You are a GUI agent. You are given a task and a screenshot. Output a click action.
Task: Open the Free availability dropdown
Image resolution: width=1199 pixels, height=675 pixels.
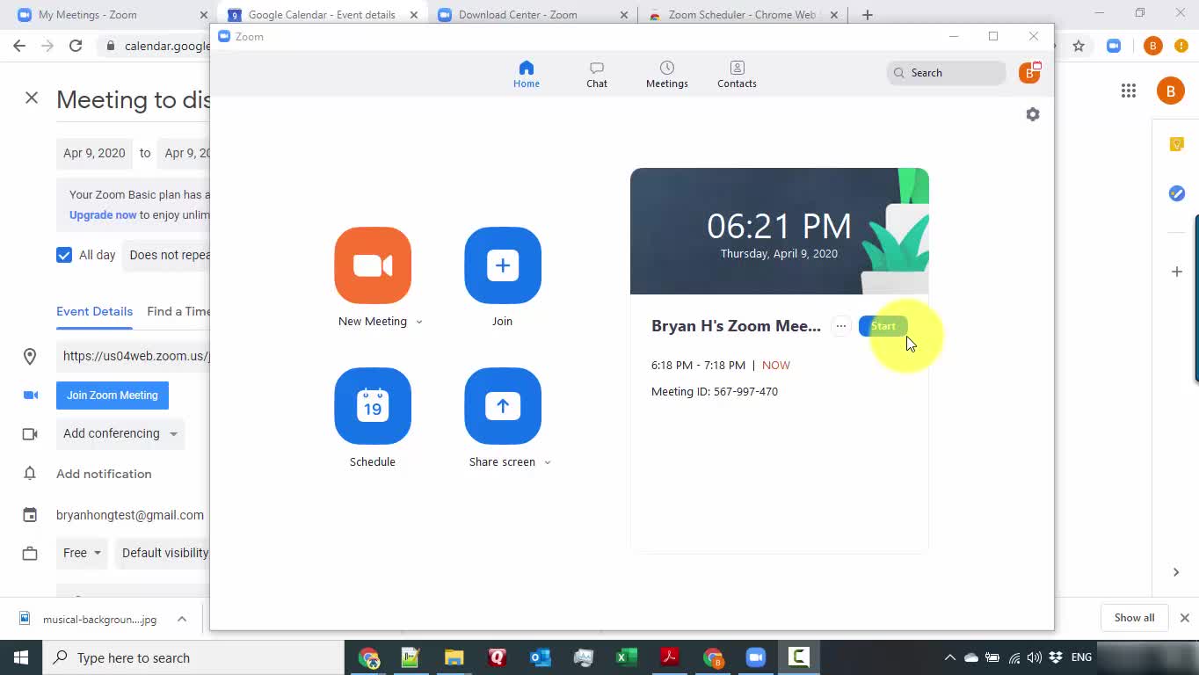[x=83, y=553]
